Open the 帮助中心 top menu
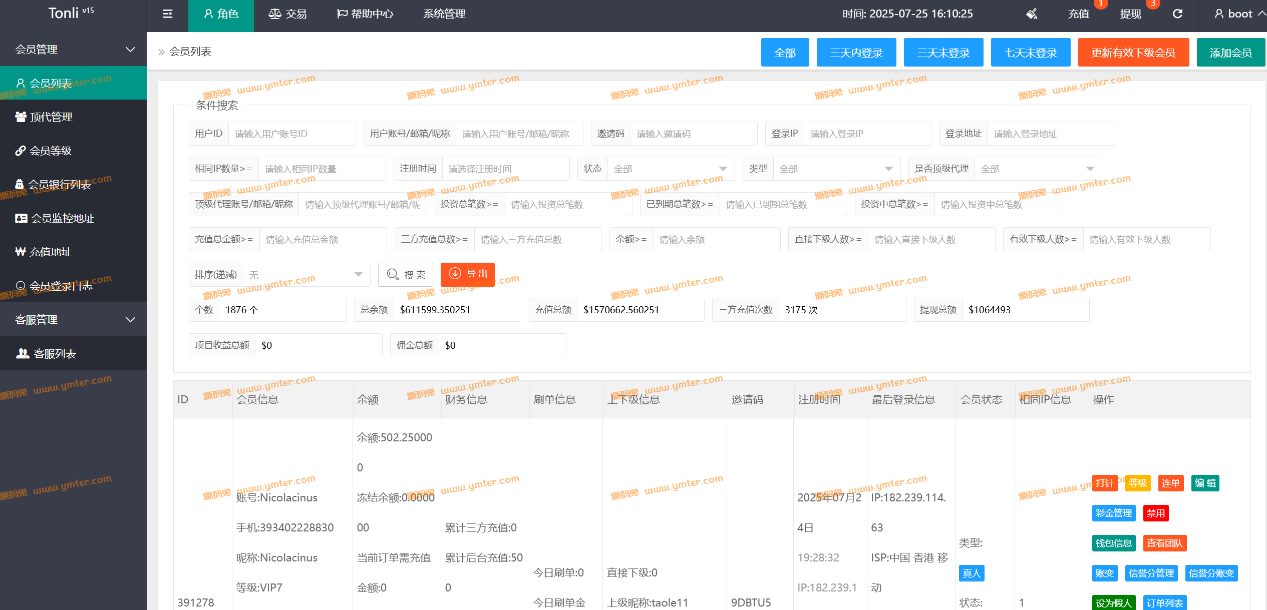The image size is (1267, 610). point(366,14)
